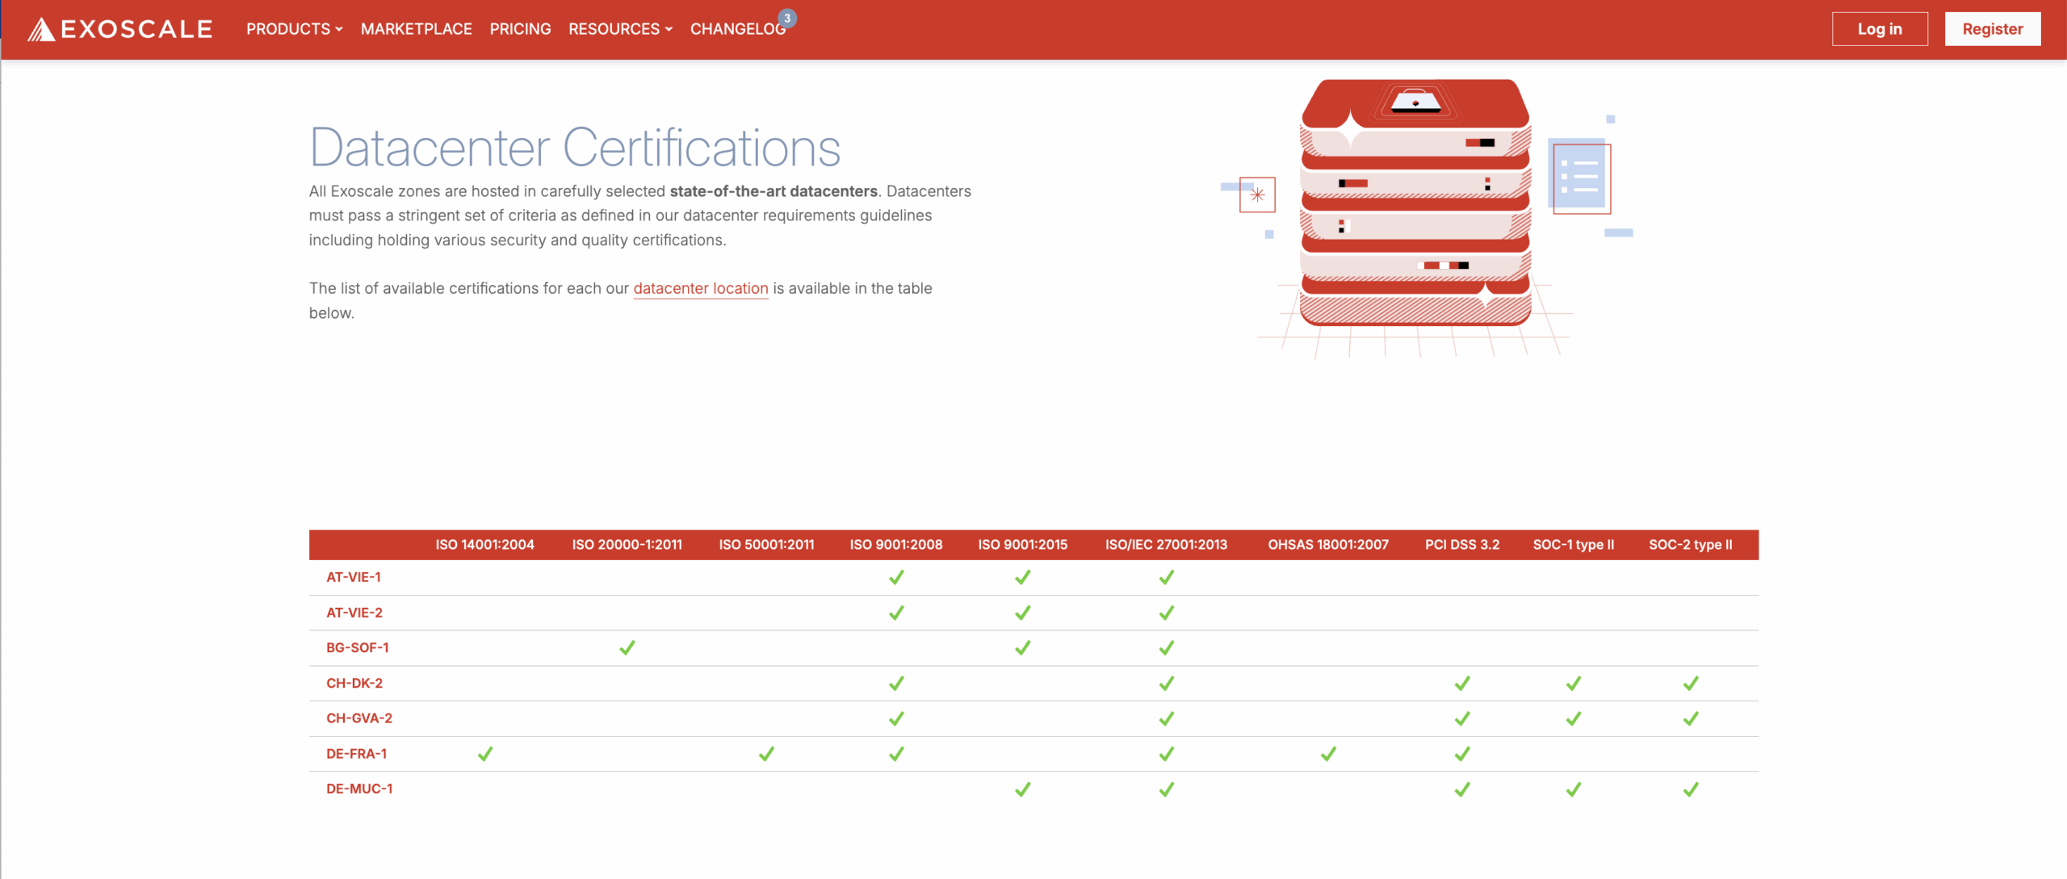The image size is (2067, 879).
Task: Click CH-DK-2 PCI DSS 3.2 checkmark
Action: pos(1462,683)
